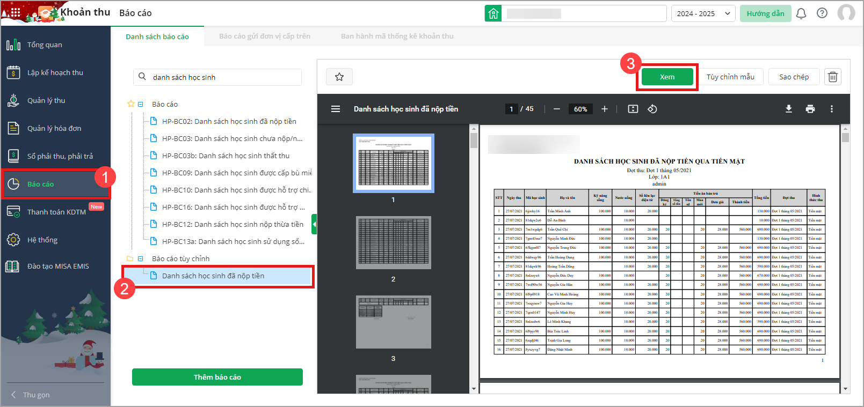Click the 60% zoom level field
Viewport: 864px width, 407px height.
coord(580,109)
